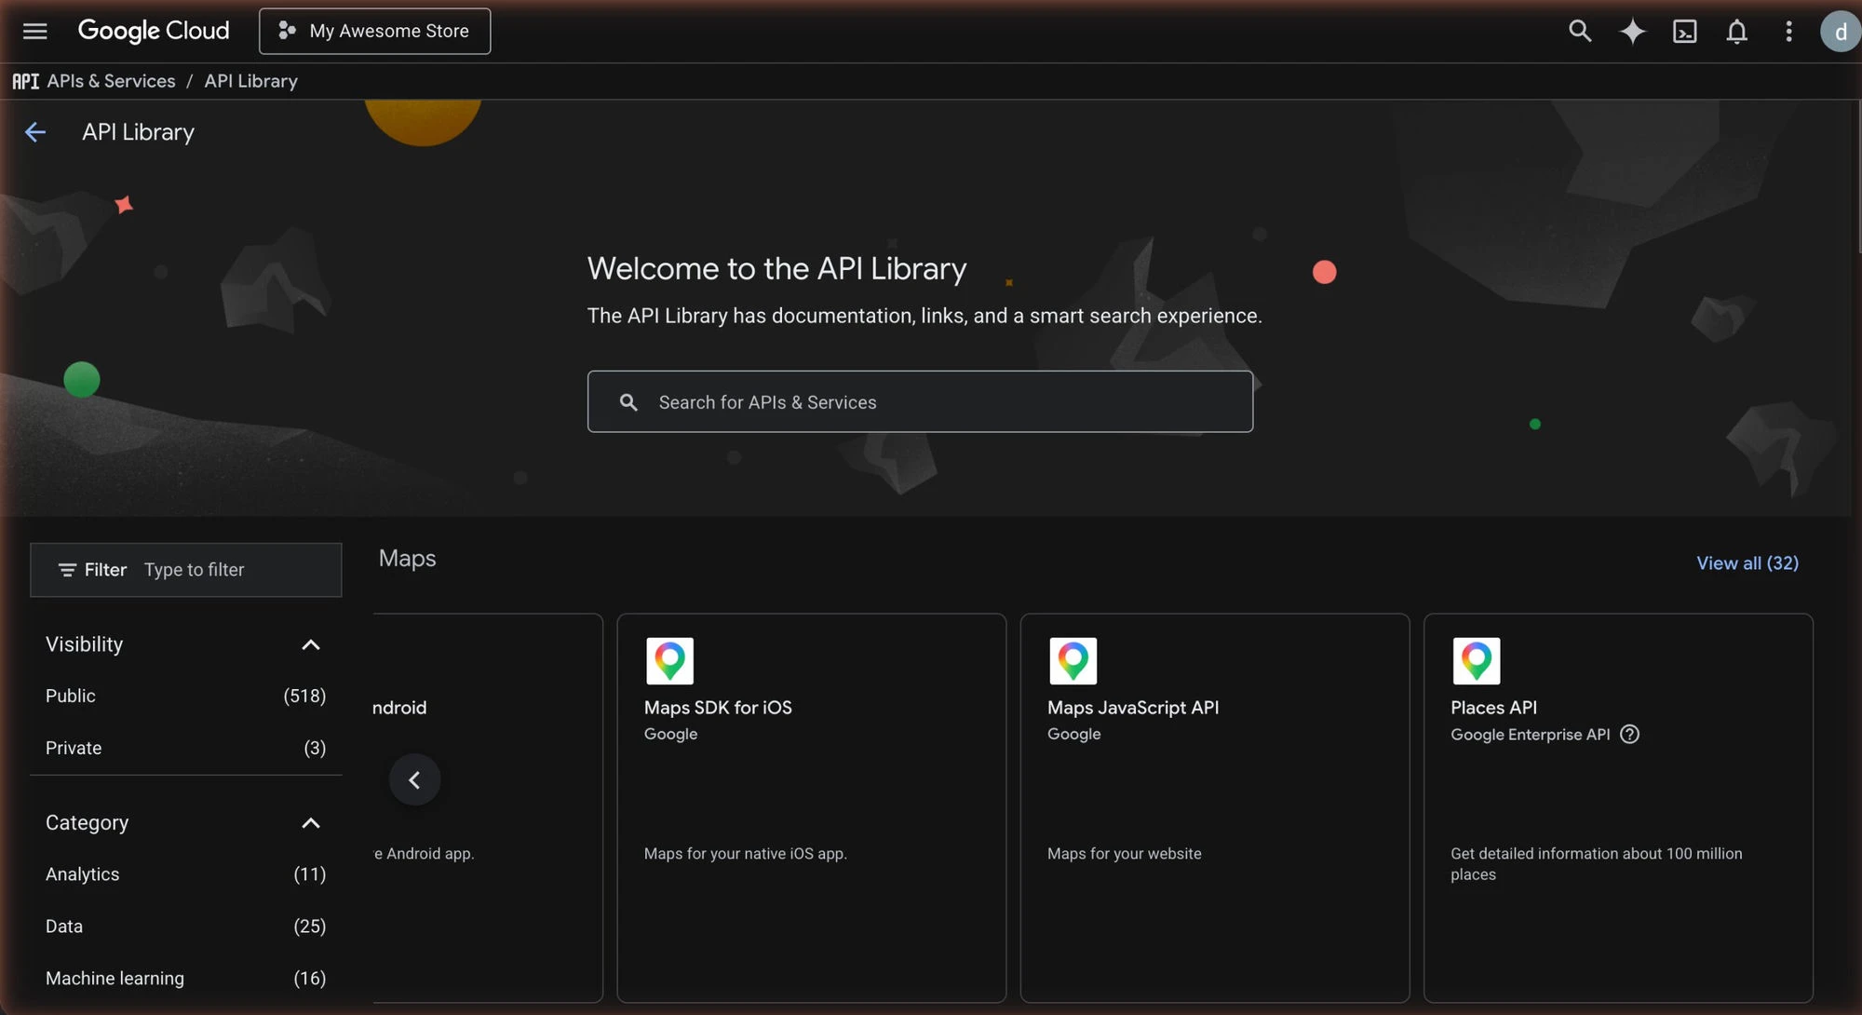Click the Maps section heading

pyautogui.click(x=408, y=559)
